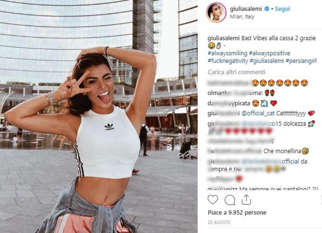Click the Segui follow button
Image resolution: width=322 pixels, height=233 pixels.
click(282, 9)
